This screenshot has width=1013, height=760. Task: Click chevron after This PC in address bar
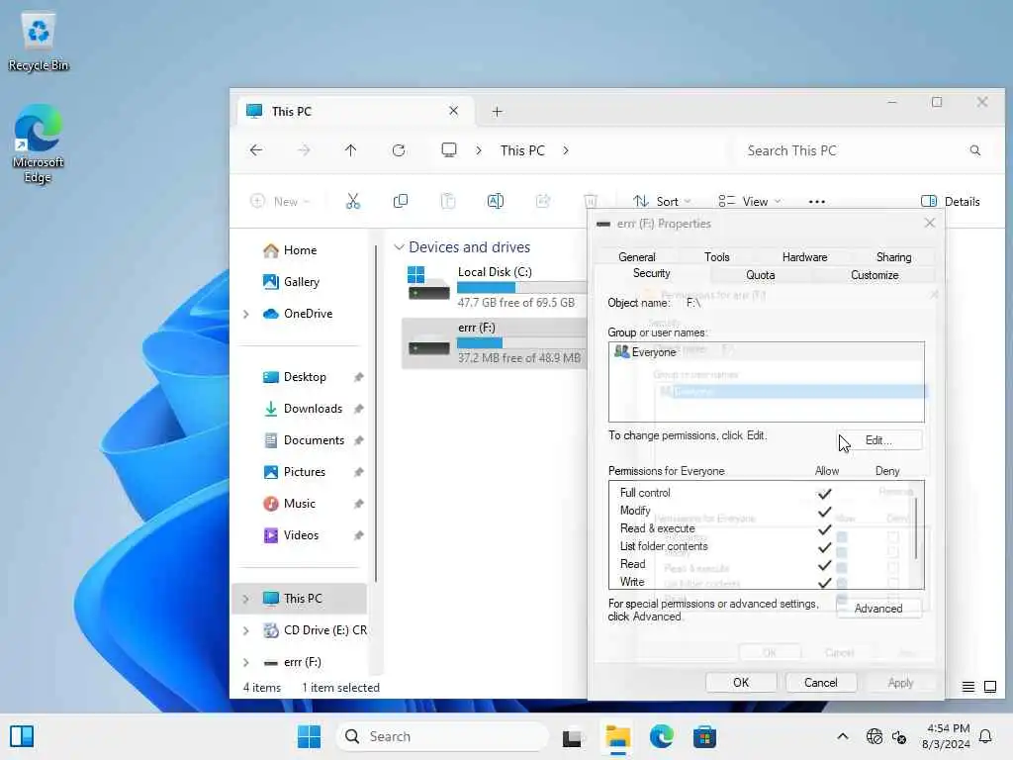(566, 150)
